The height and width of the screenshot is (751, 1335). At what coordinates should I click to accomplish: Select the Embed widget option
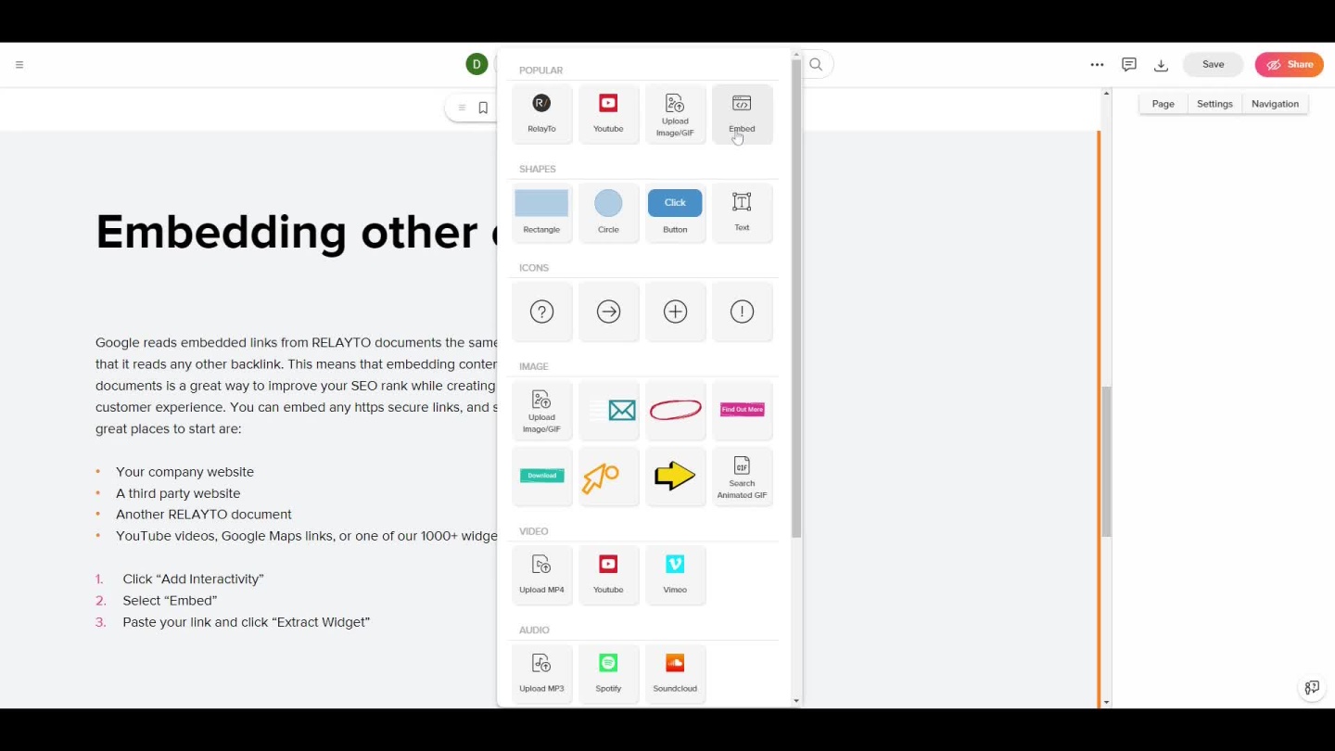[x=742, y=114]
